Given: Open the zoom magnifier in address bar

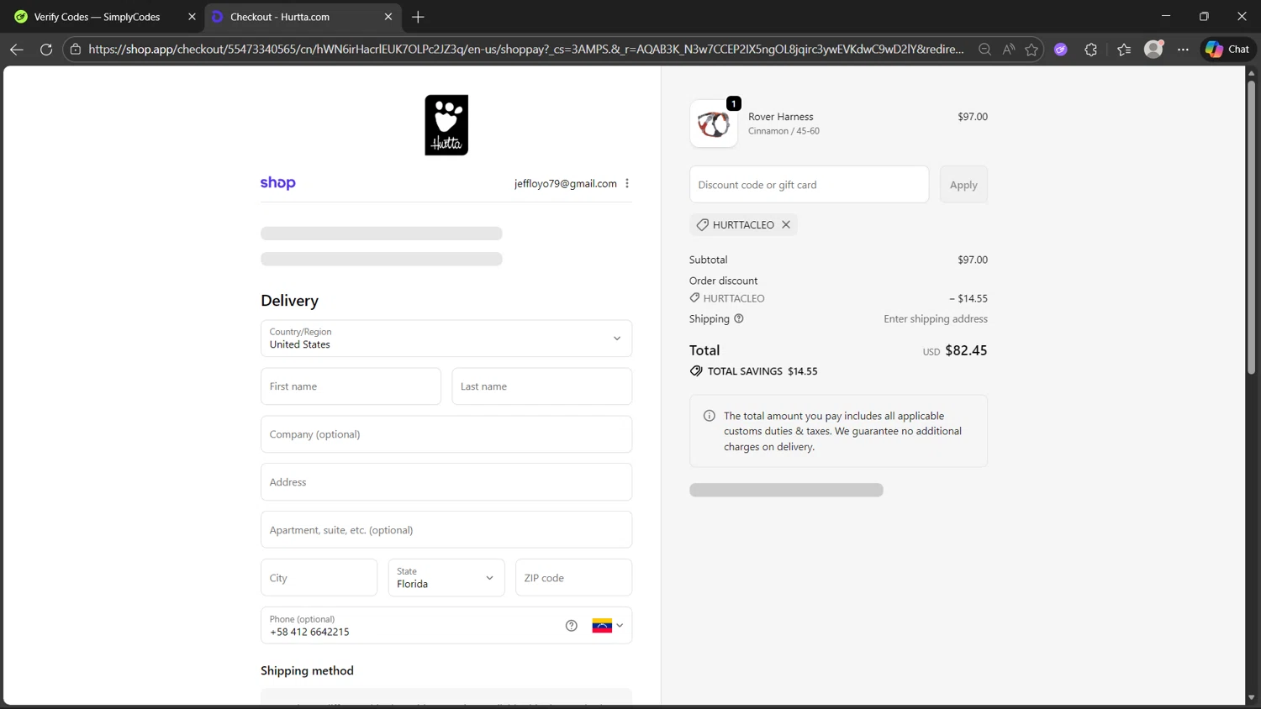Looking at the screenshot, I should 984,50.
